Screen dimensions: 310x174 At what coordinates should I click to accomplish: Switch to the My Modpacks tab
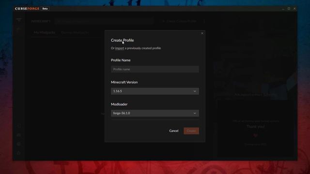(x=45, y=32)
